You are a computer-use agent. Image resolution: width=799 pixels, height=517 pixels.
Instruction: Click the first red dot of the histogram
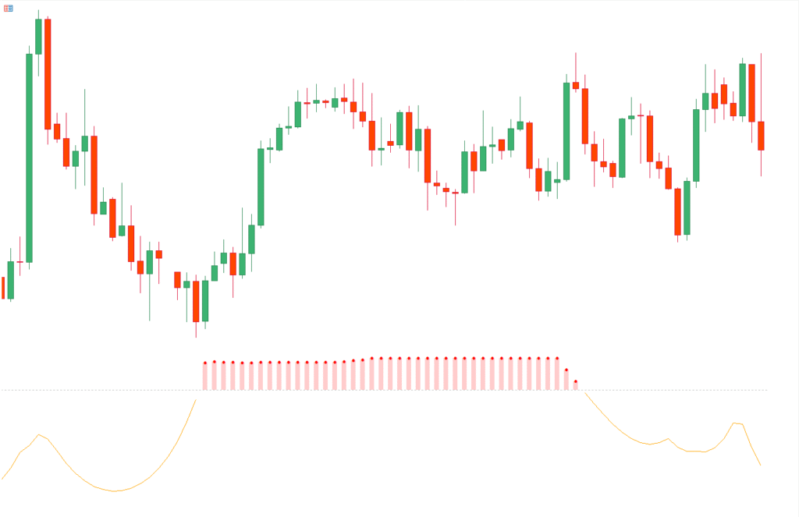(204, 363)
